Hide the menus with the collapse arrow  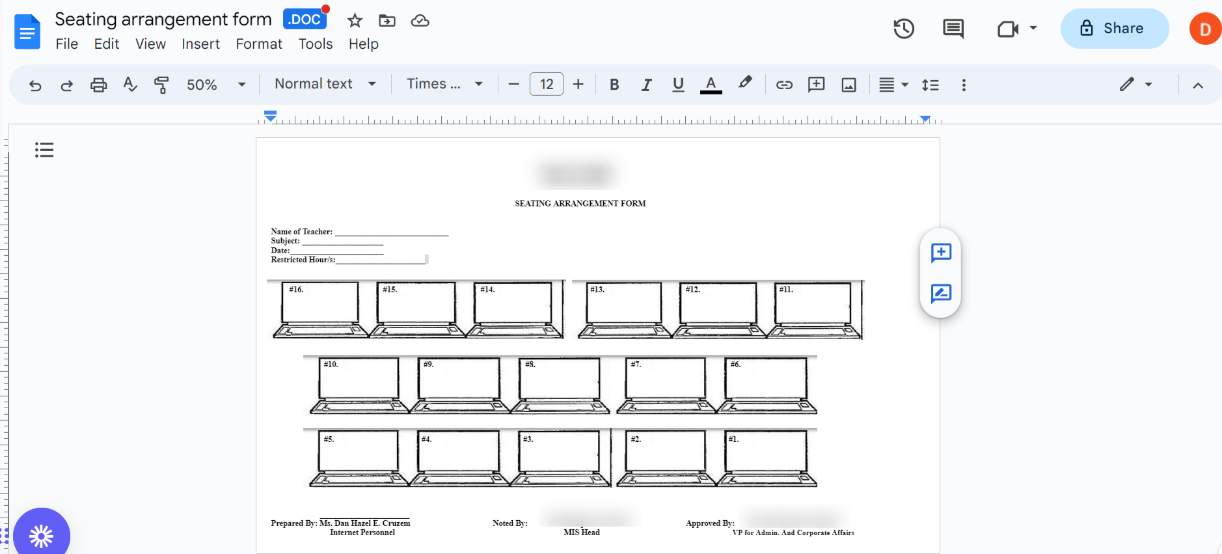(x=1198, y=85)
